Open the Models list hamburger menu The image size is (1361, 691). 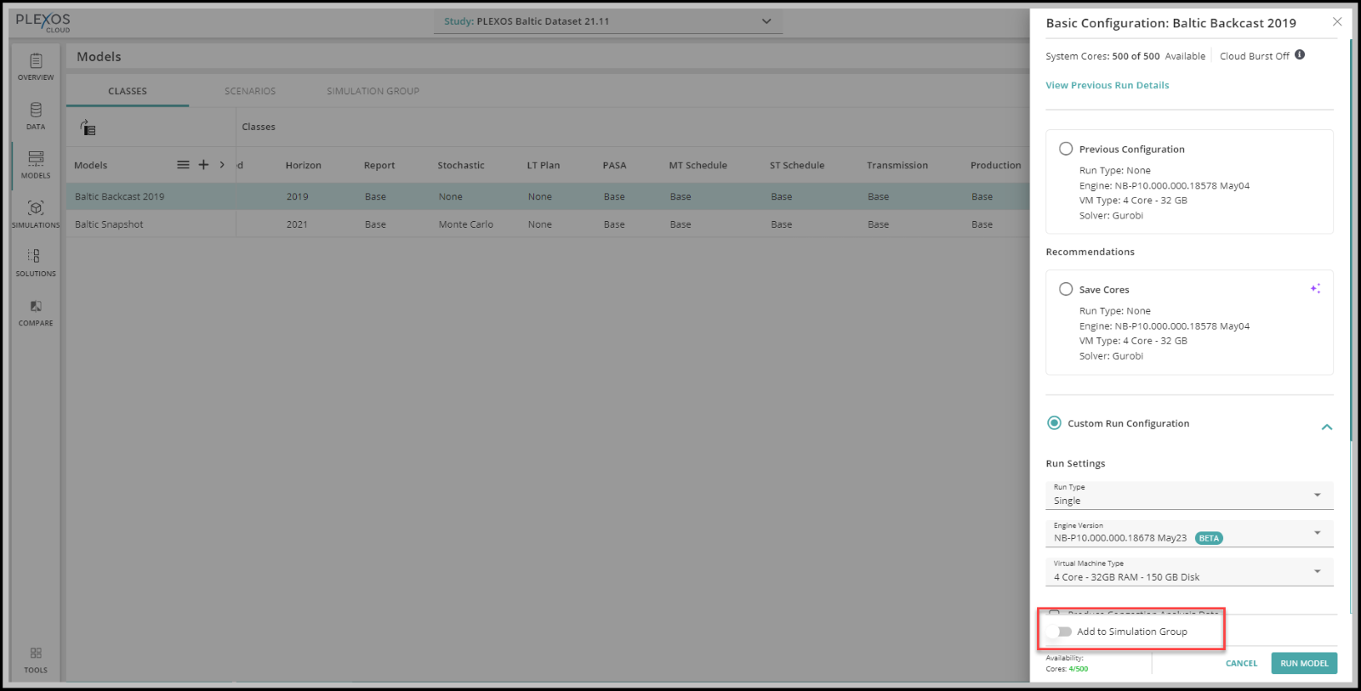[183, 165]
